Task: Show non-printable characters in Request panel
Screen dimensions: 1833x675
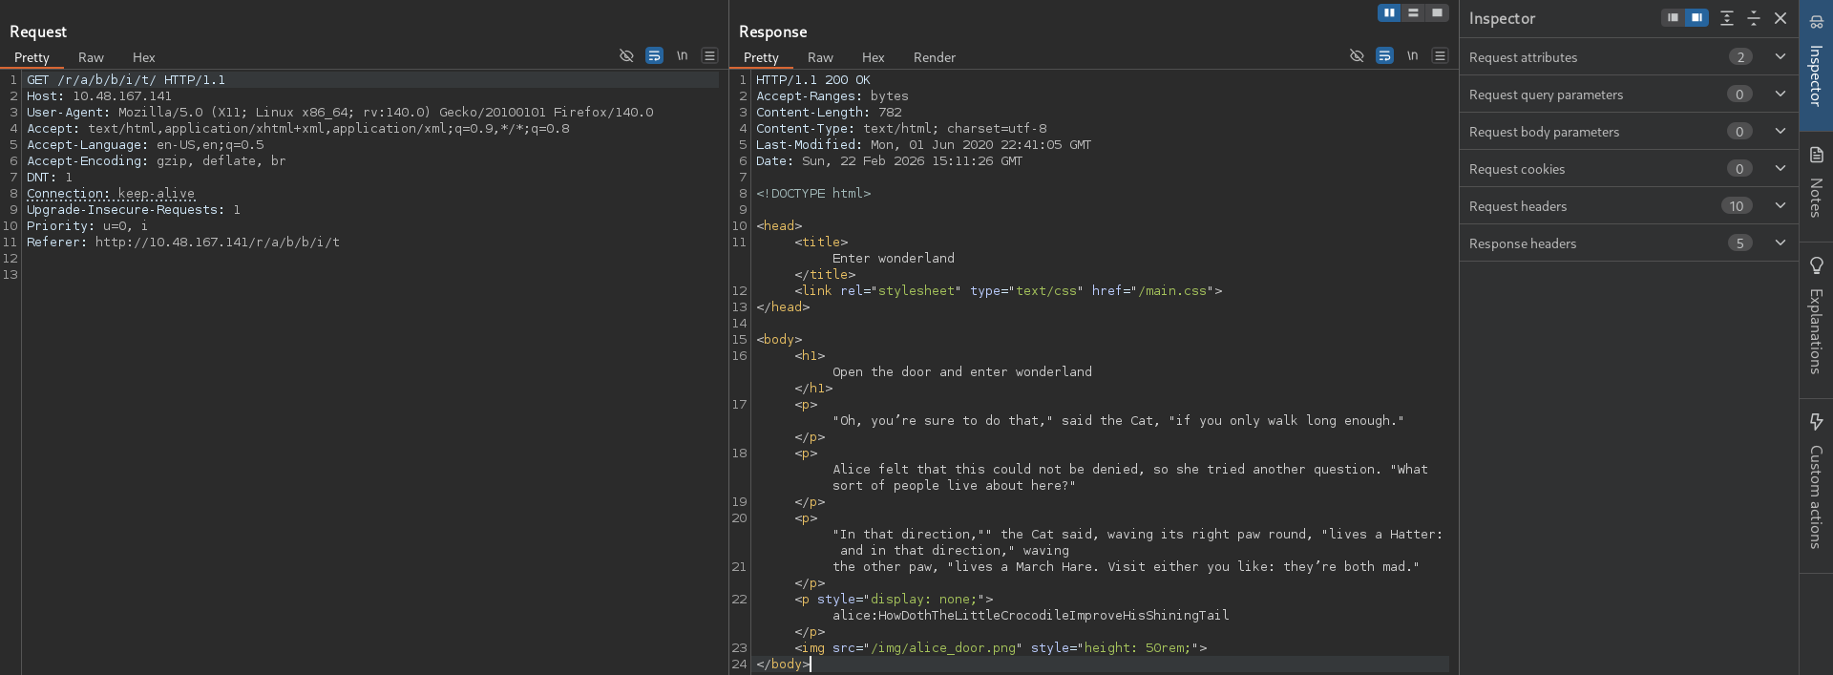Action: point(682,56)
